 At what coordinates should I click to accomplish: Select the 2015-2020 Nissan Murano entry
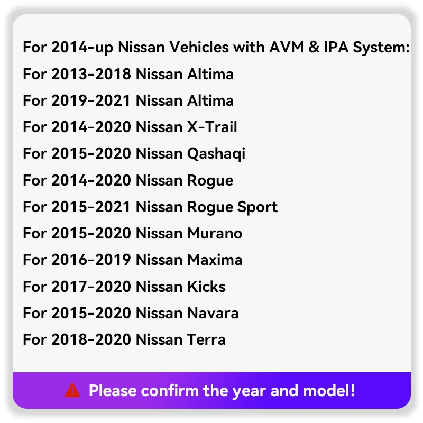pyautogui.click(x=133, y=233)
